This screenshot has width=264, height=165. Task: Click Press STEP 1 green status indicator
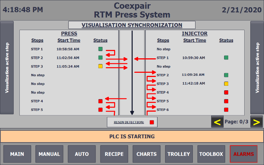pos(100,49)
